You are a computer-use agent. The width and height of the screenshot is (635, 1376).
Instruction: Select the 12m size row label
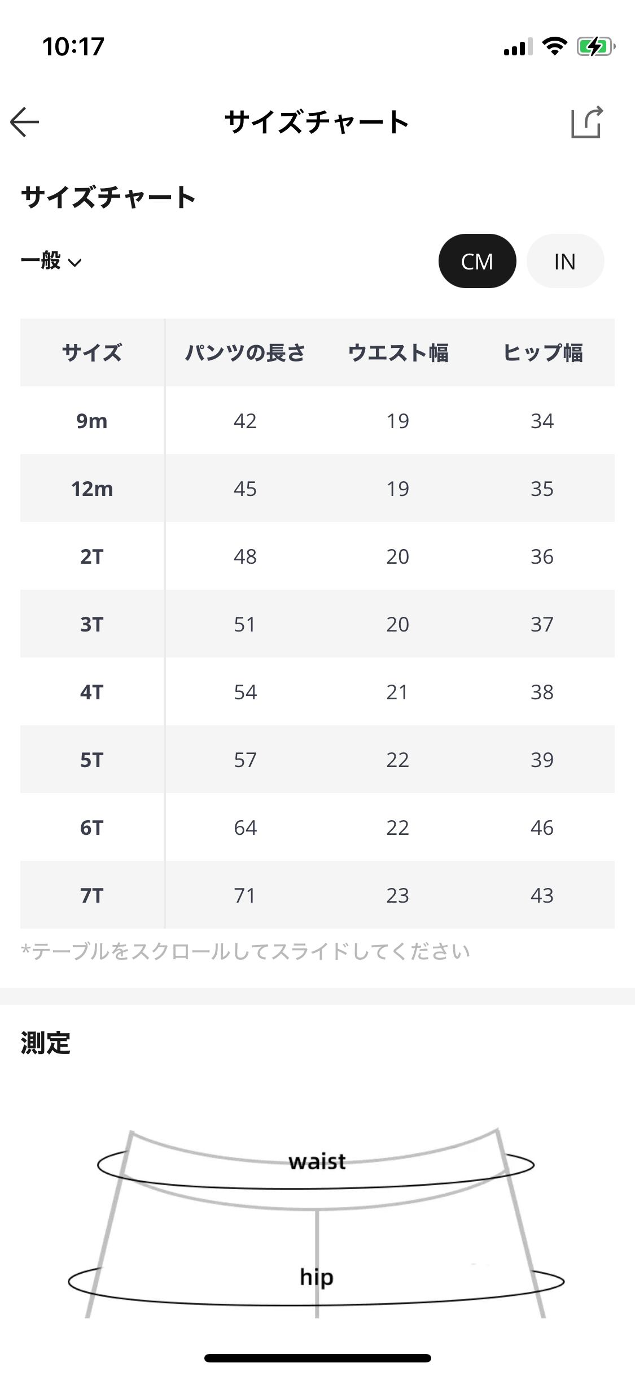pos(92,489)
